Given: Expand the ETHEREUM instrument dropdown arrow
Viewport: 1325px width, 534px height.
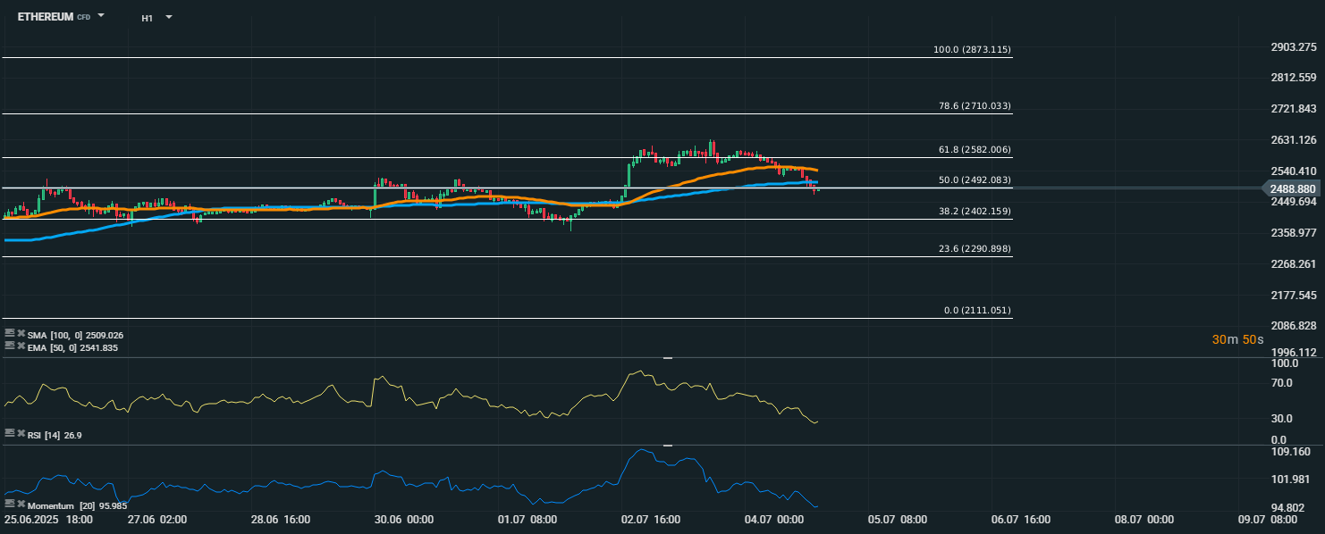Looking at the screenshot, I should [101, 15].
